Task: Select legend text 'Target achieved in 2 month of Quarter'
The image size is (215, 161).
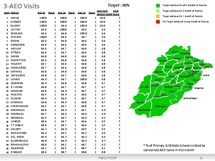Action: tap(182, 11)
